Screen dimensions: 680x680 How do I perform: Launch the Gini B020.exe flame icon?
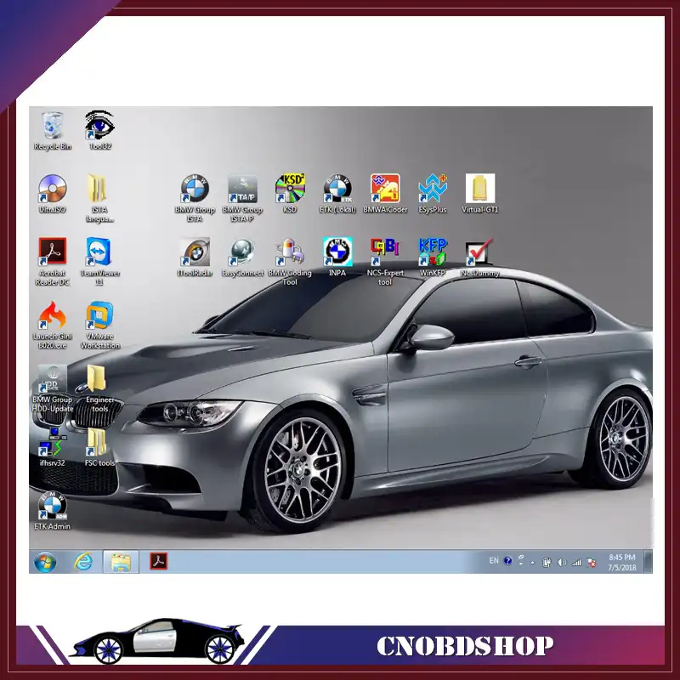click(53, 325)
